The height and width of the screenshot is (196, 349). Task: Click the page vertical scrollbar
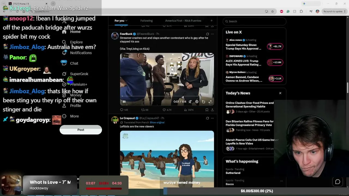pos(347,88)
